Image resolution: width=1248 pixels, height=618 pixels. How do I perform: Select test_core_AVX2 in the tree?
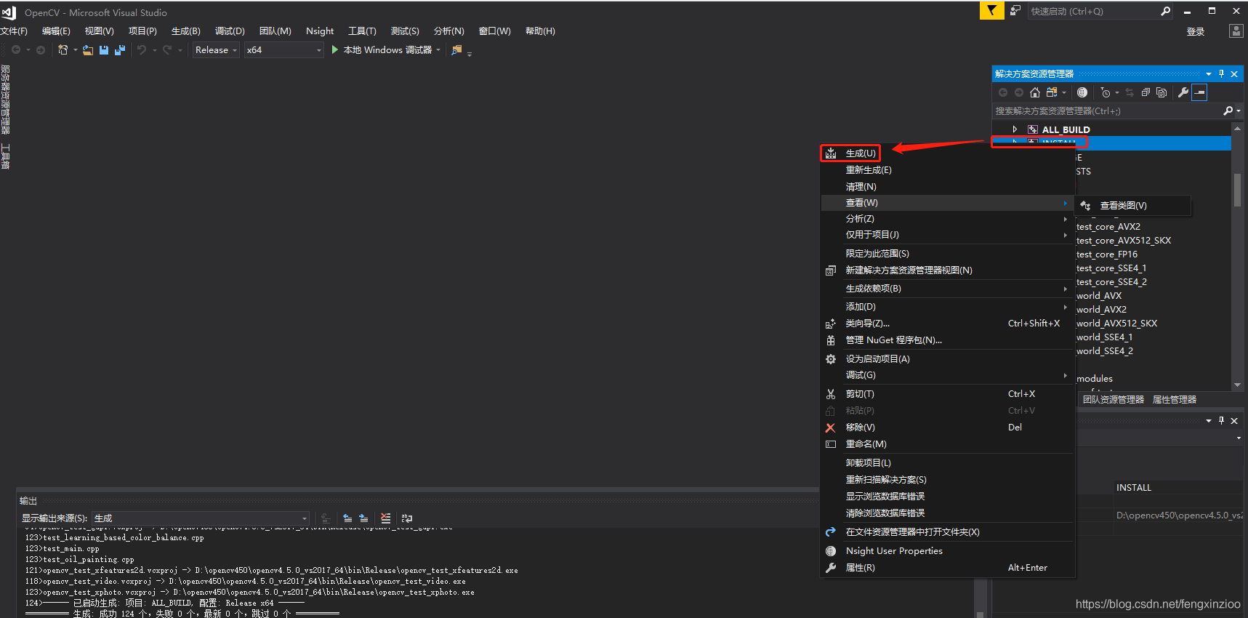[1108, 227]
